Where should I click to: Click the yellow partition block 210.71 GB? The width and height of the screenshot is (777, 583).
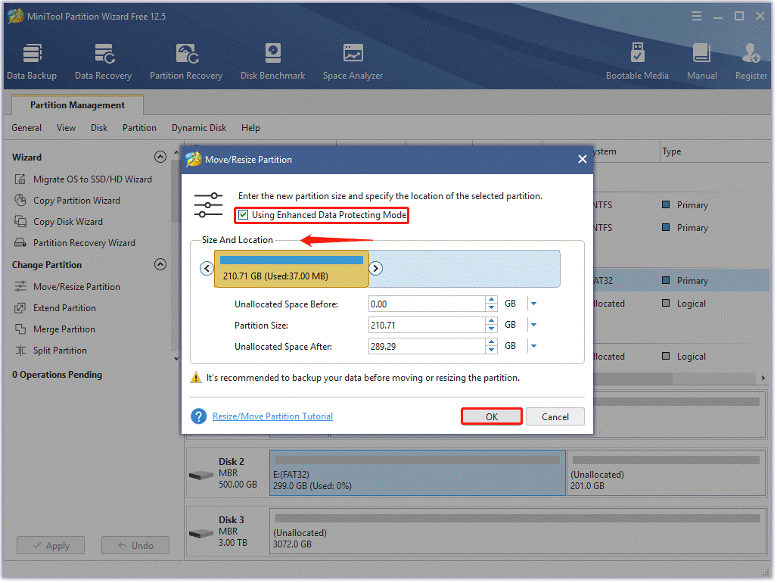(292, 270)
